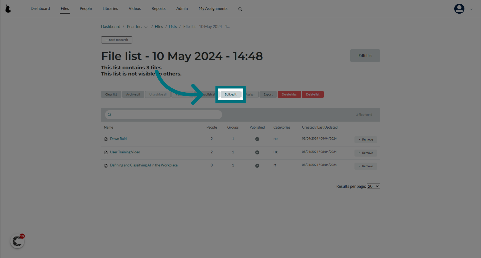
Task: Click the Name column header
Action: 109,127
